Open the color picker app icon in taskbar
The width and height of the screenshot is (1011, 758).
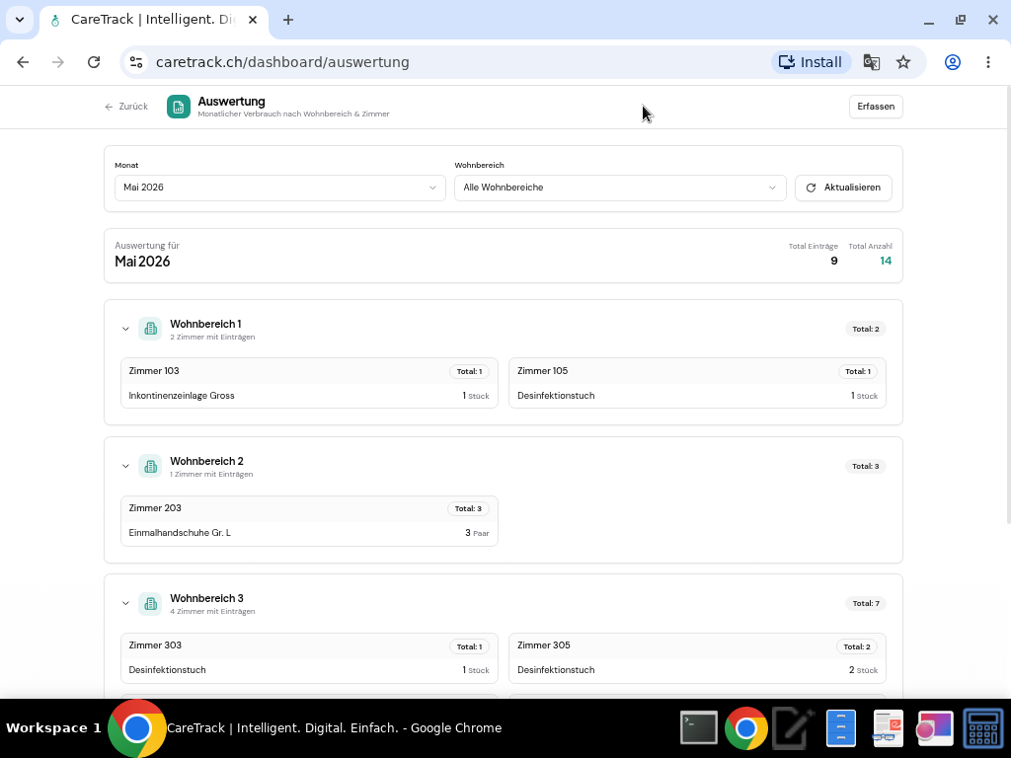[x=934, y=728]
